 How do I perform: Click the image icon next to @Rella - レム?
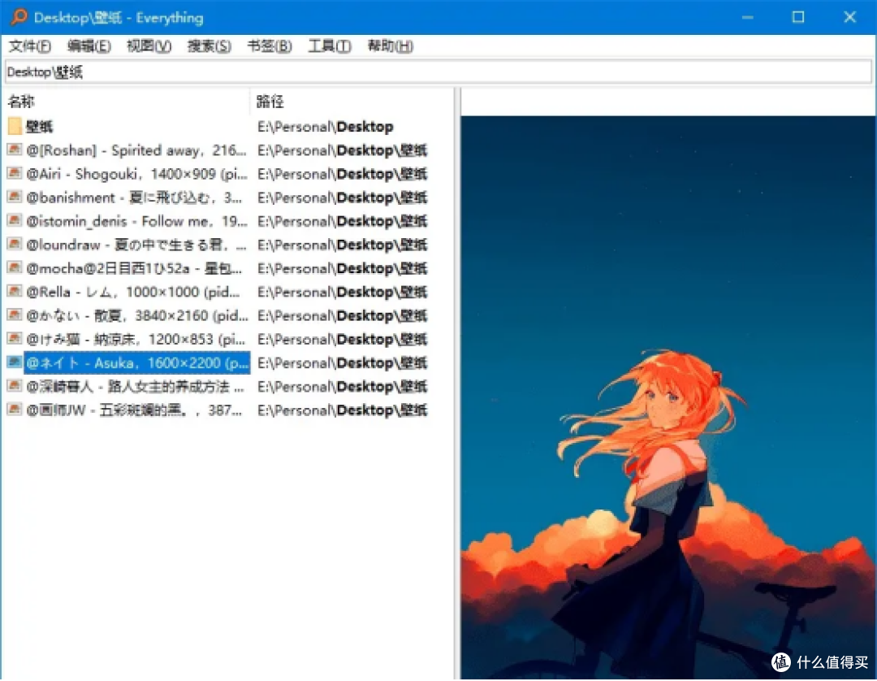(14, 292)
